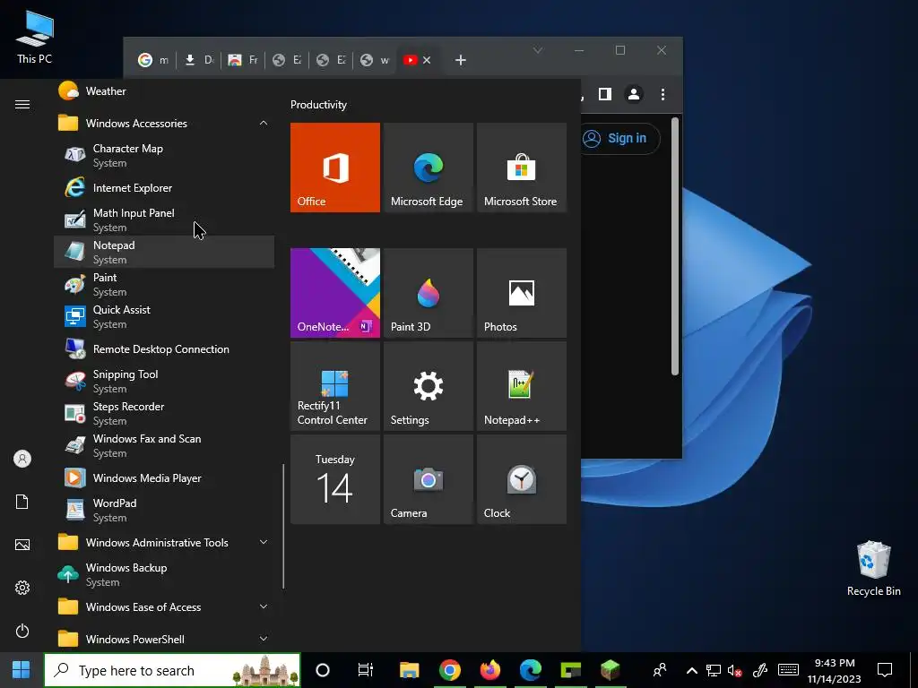
Task: Open Notepad from the app list
Action: point(164,252)
